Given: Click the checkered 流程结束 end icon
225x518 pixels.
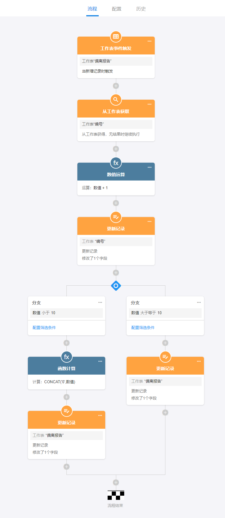Looking at the screenshot, I should (x=116, y=495).
